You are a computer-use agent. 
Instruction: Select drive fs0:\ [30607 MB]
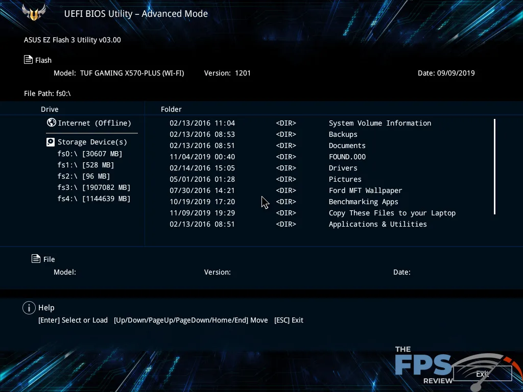tap(90, 154)
